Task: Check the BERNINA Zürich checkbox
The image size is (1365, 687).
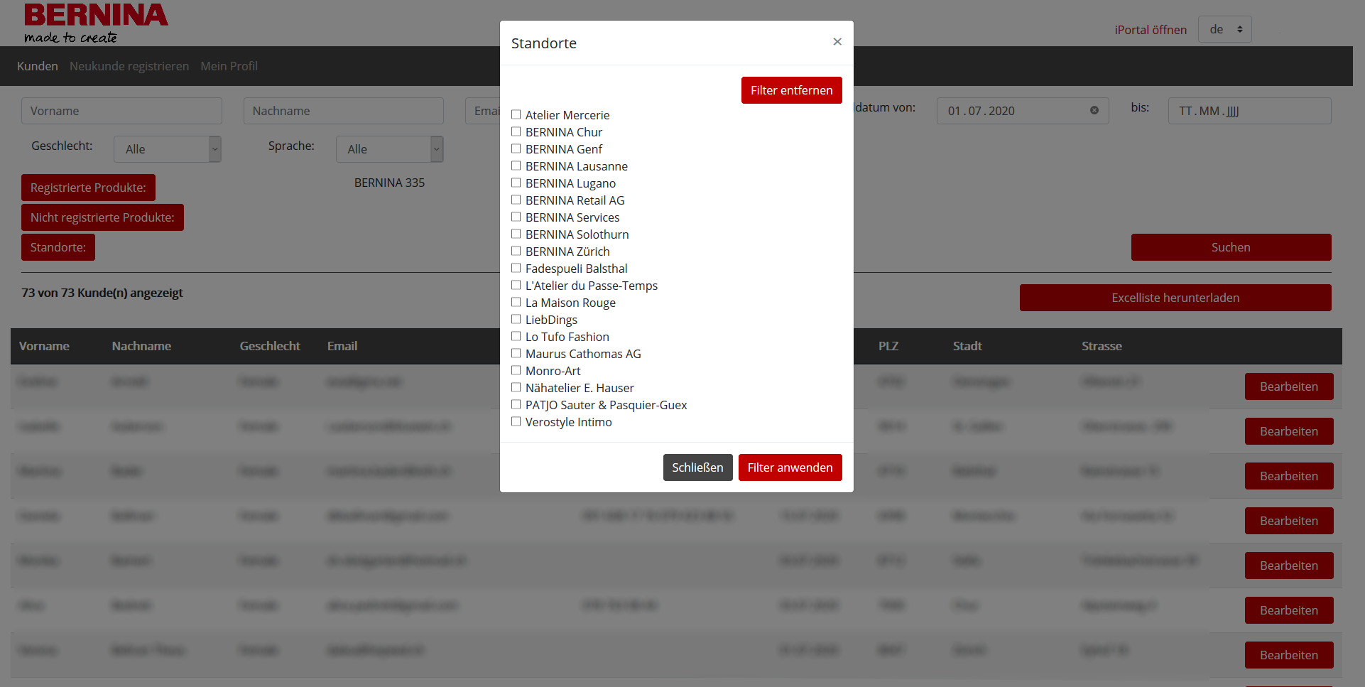Action: click(x=516, y=251)
